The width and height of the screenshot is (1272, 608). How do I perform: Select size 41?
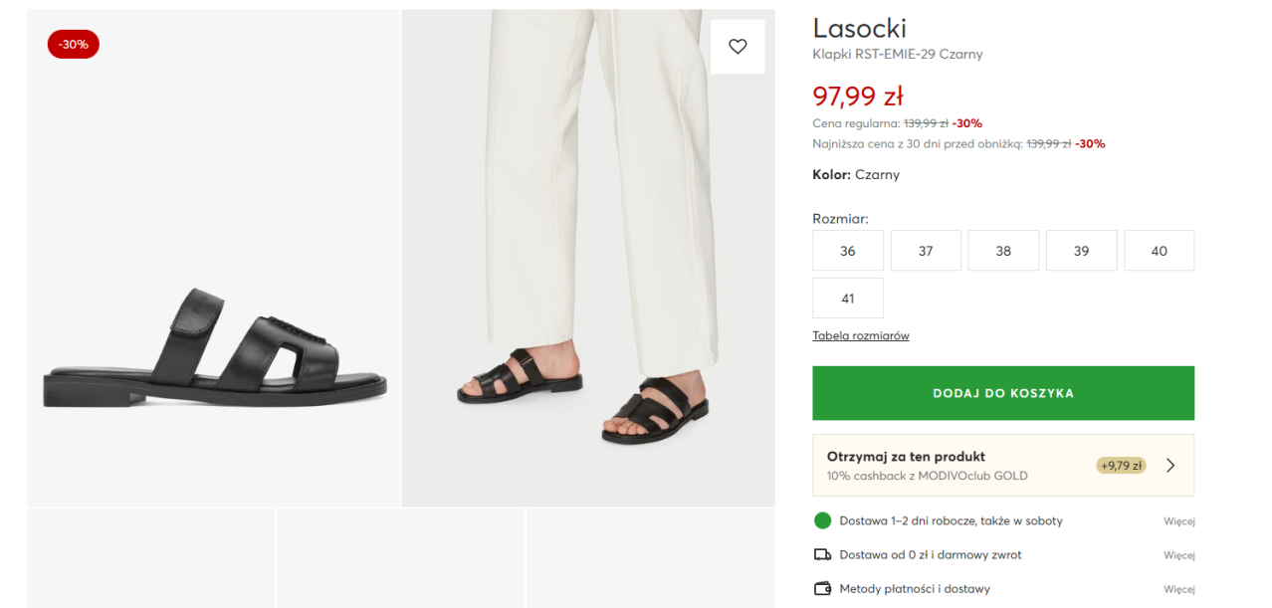tap(848, 299)
